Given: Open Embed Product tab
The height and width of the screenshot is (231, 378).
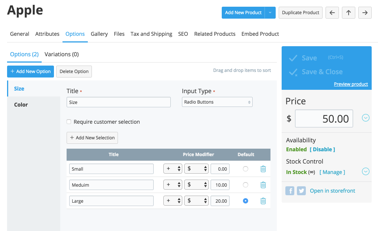Looking at the screenshot, I should pyautogui.click(x=260, y=34).
